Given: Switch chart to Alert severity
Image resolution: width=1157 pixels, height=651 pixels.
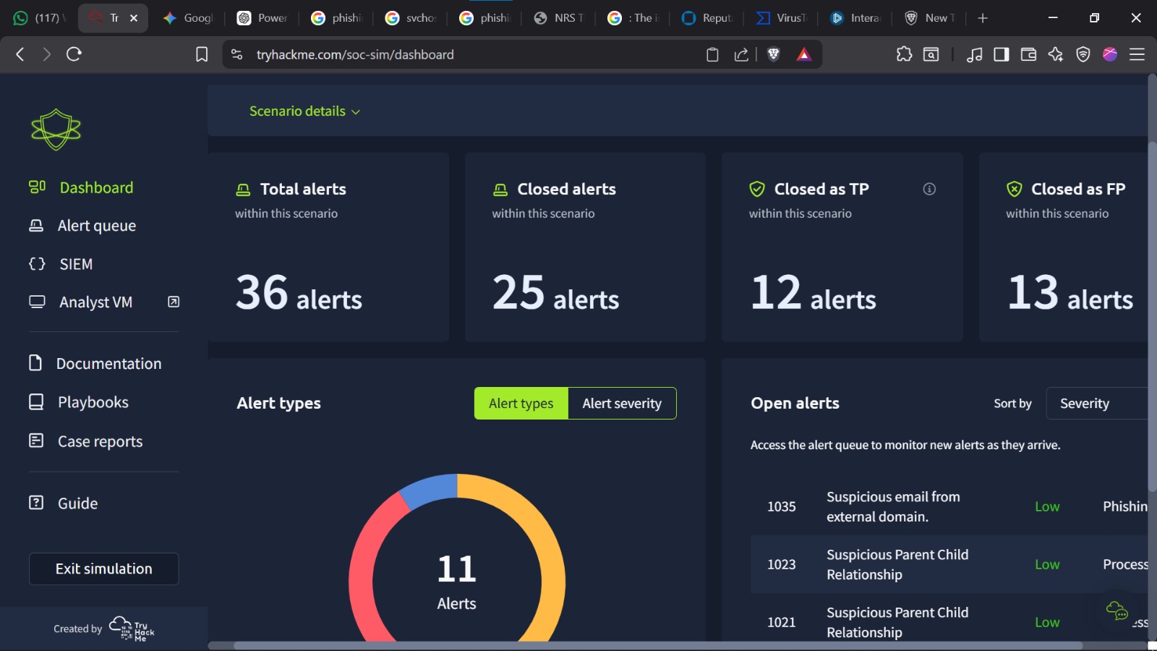Looking at the screenshot, I should [x=622, y=404].
